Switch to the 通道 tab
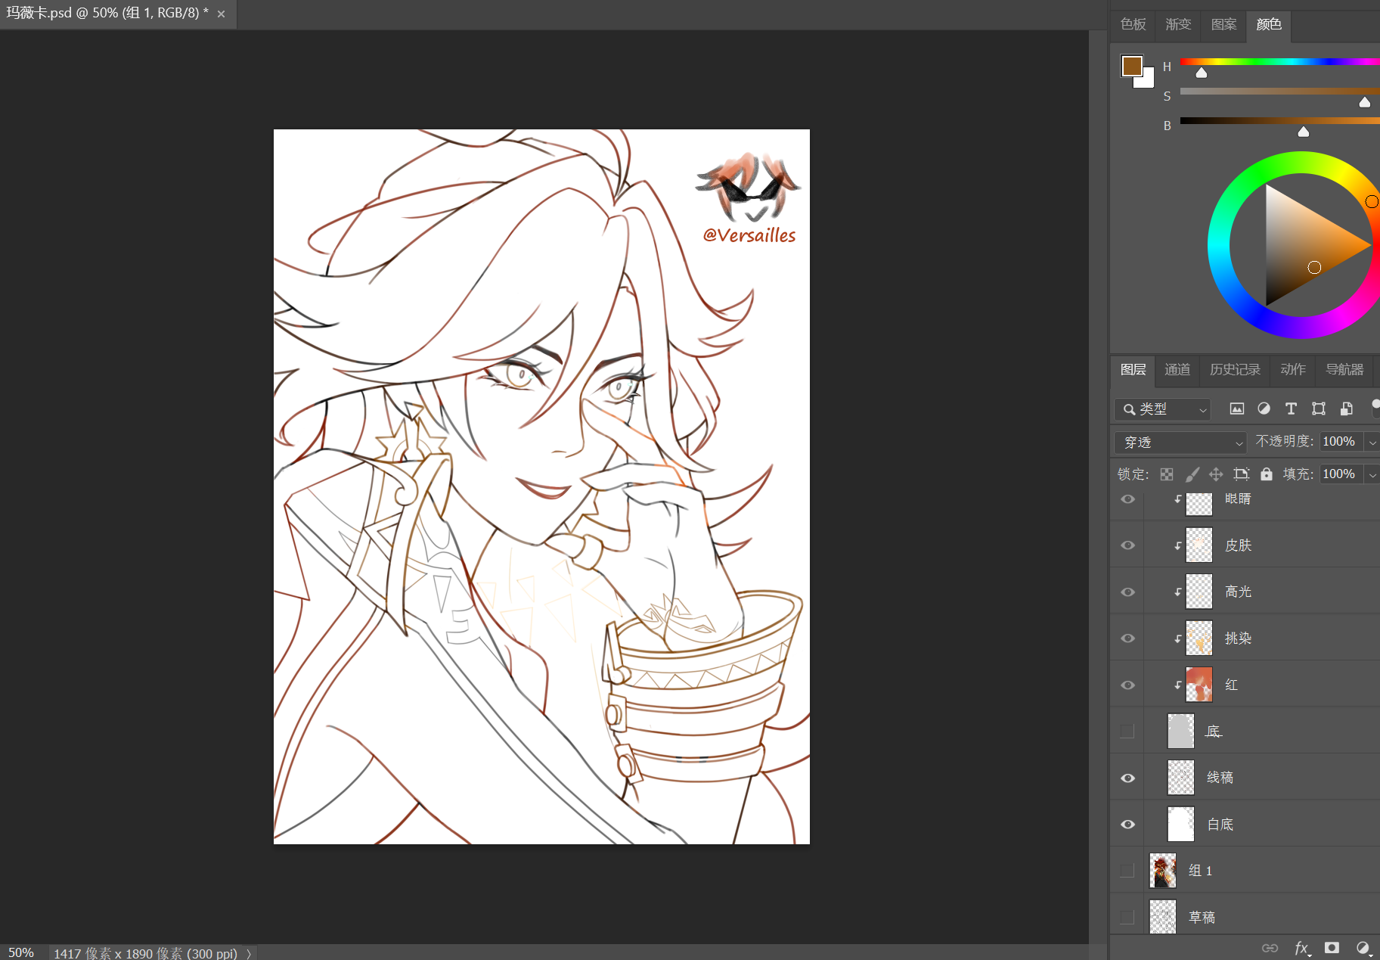Viewport: 1380px width, 960px height. (x=1177, y=369)
